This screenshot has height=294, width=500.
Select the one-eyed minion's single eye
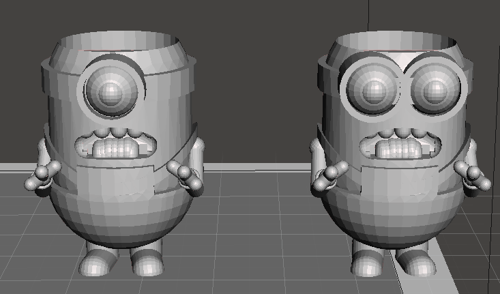(x=114, y=91)
